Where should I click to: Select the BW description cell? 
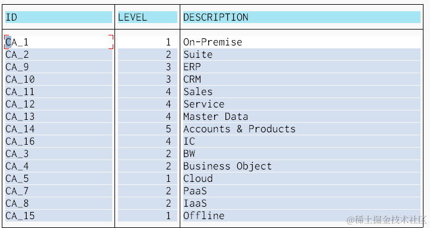[302, 154]
